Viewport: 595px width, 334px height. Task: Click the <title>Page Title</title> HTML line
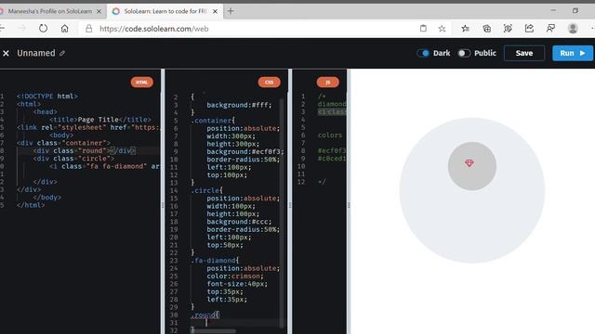pyautogui.click(x=100, y=120)
